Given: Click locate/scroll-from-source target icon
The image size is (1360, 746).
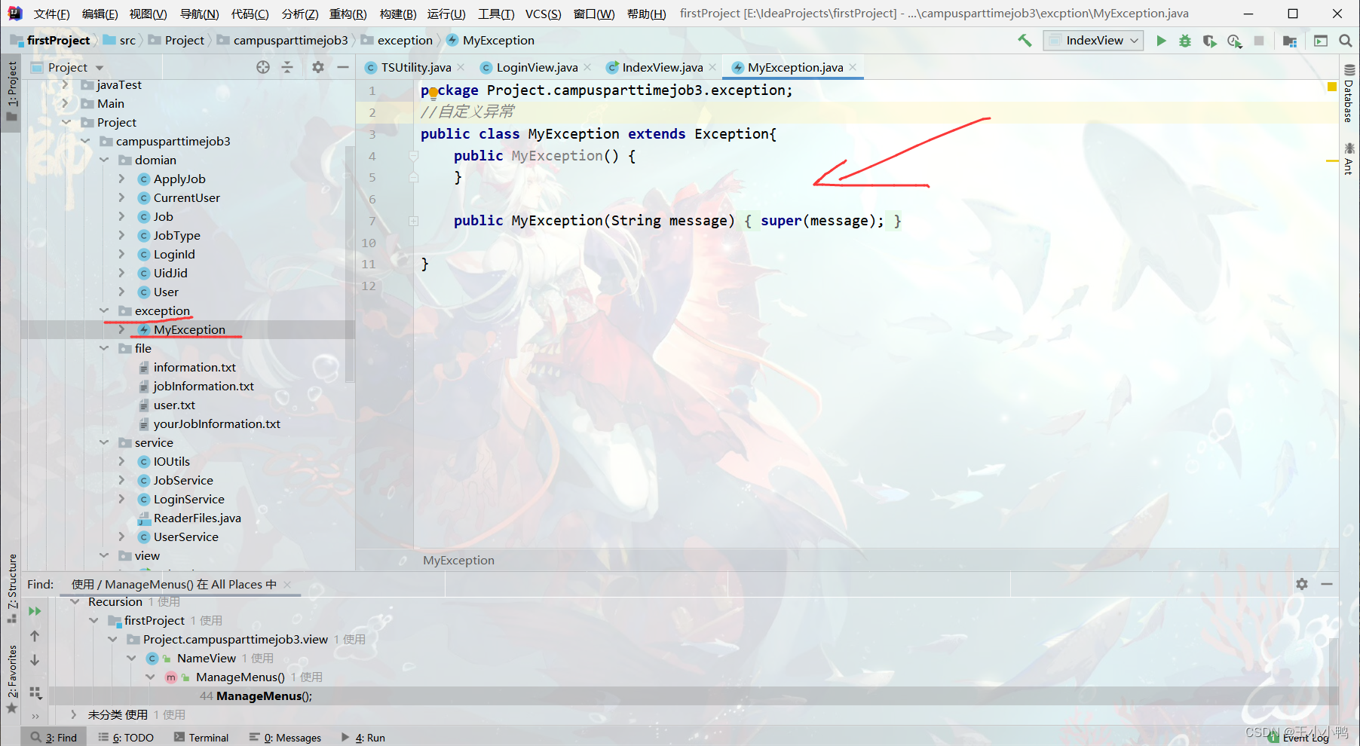Looking at the screenshot, I should click(x=263, y=67).
